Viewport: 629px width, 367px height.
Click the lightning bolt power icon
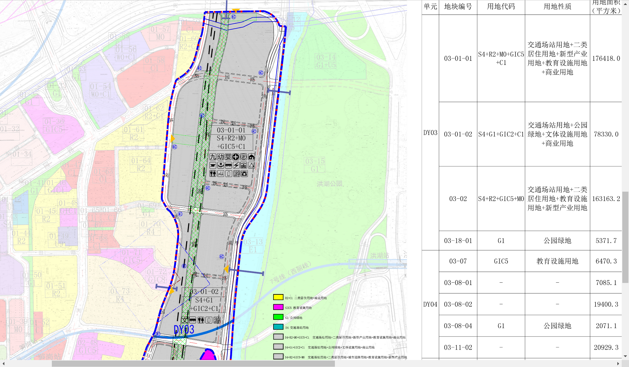tap(236, 165)
